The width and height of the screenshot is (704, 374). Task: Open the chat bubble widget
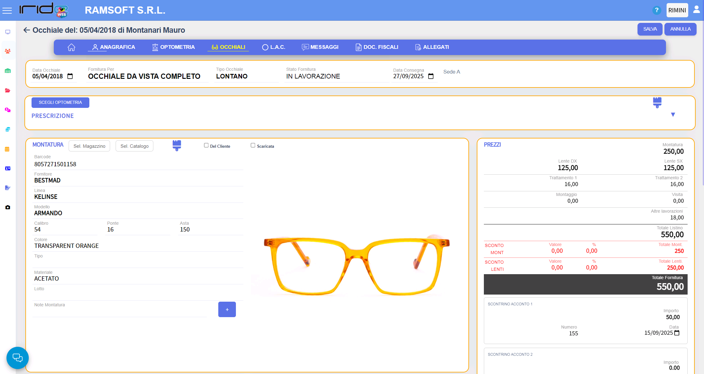(18, 358)
